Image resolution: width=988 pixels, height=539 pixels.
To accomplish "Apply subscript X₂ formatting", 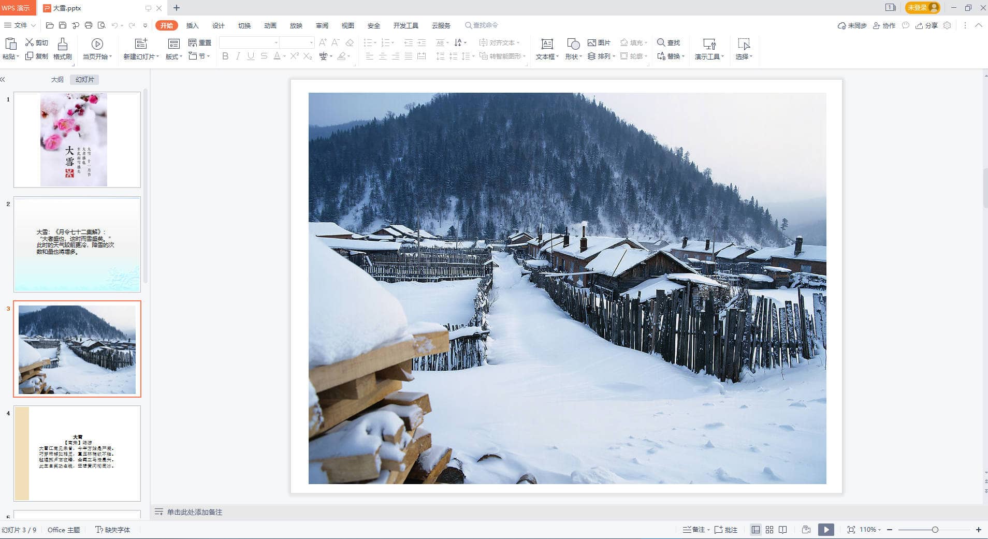I will point(308,56).
